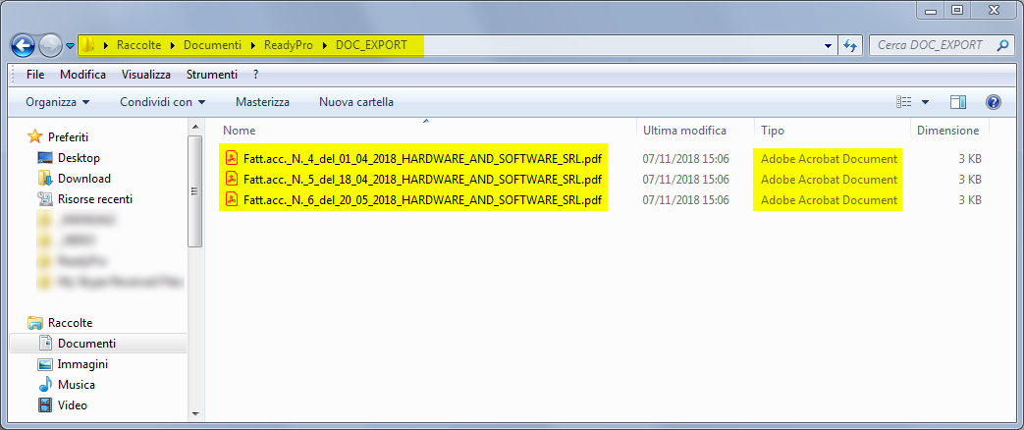Click the 3 KB size of N._5 file
Image resolution: width=1024 pixels, height=430 pixels.
click(x=970, y=179)
